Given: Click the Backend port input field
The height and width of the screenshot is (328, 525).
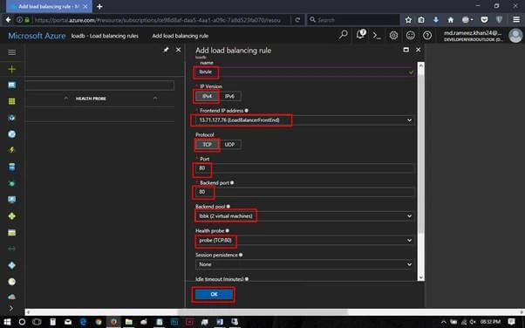Looking at the screenshot, I should [304, 192].
